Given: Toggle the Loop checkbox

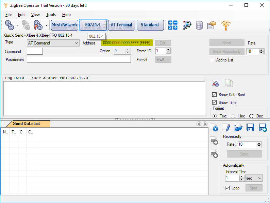Looking at the screenshot, I should coord(227,188).
